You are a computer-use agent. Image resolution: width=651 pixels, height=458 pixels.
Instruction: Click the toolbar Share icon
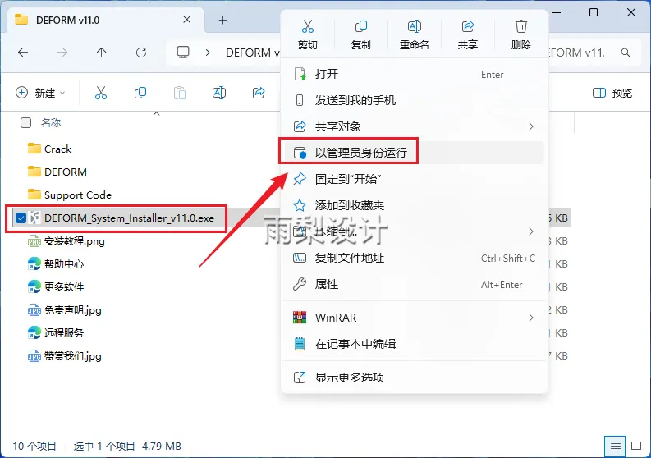point(259,93)
